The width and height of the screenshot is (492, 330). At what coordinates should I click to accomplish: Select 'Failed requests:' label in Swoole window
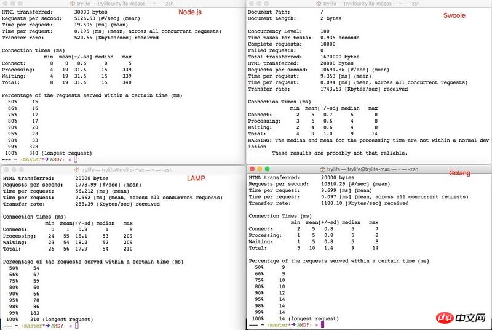[x=272, y=50]
